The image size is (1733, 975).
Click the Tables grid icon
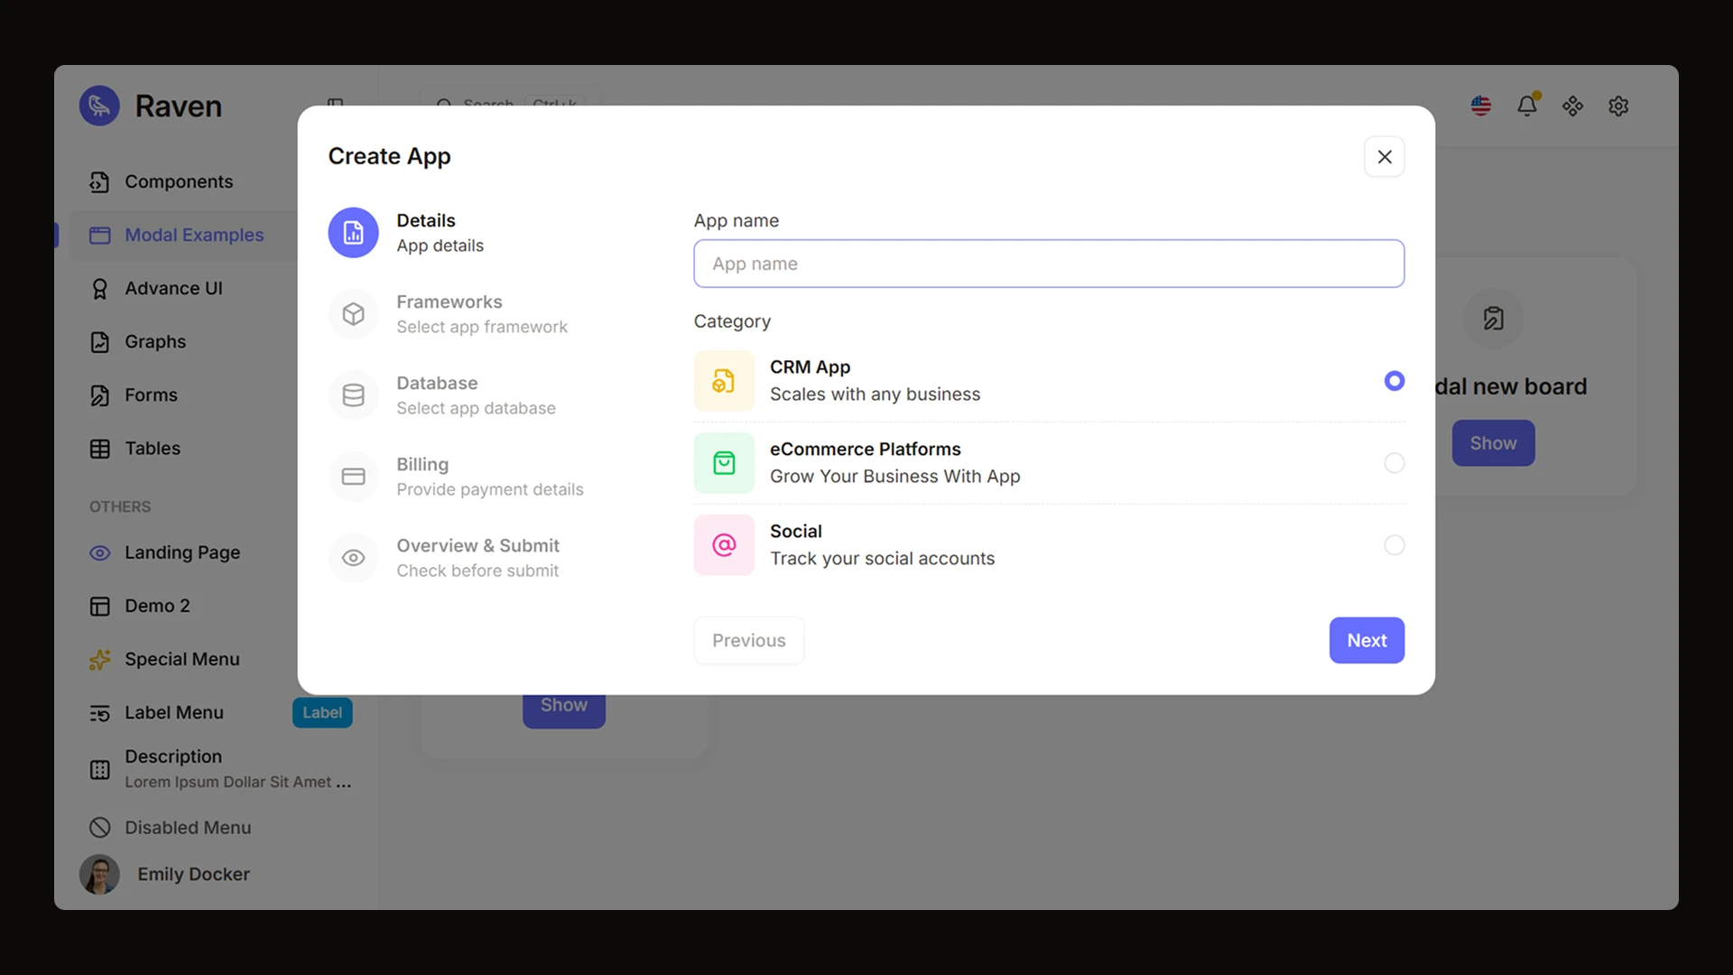(x=100, y=449)
